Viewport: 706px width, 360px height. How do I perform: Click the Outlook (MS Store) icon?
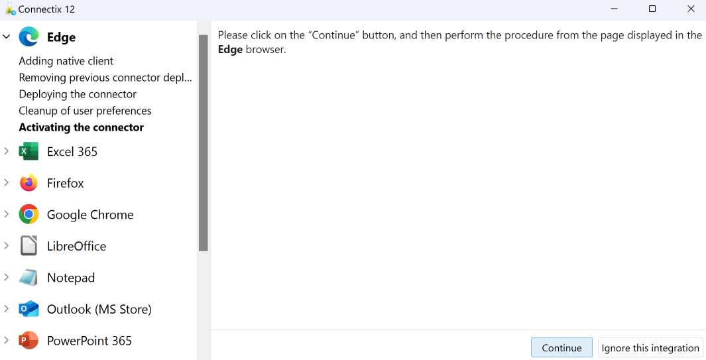click(29, 309)
